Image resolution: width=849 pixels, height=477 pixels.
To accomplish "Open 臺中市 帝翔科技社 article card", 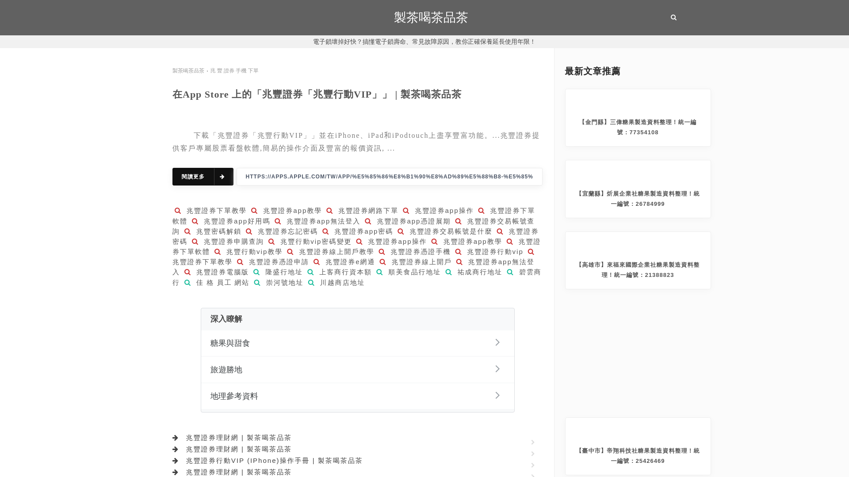I will click(638, 447).
